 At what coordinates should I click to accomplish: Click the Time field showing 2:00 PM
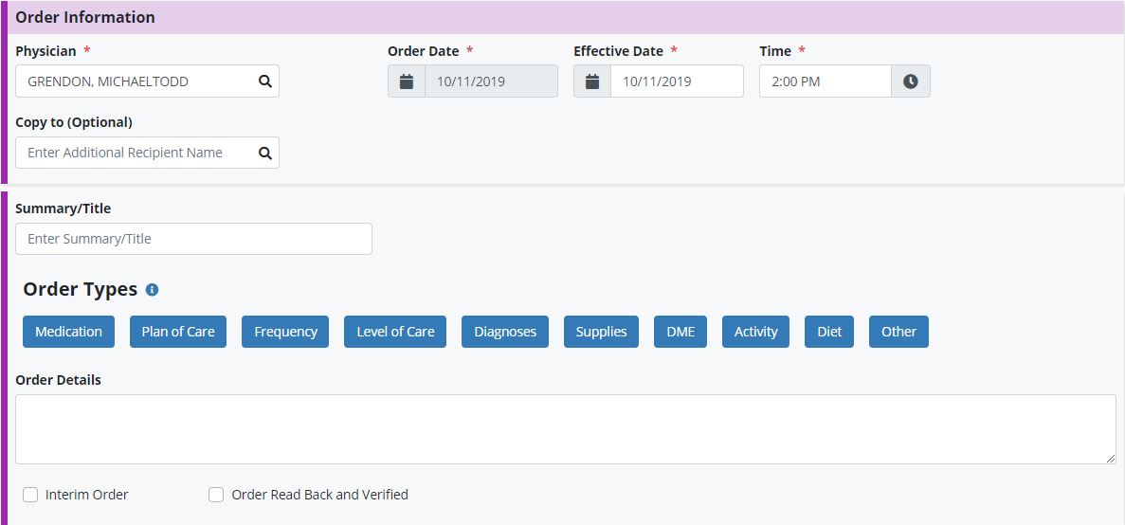[x=825, y=81]
